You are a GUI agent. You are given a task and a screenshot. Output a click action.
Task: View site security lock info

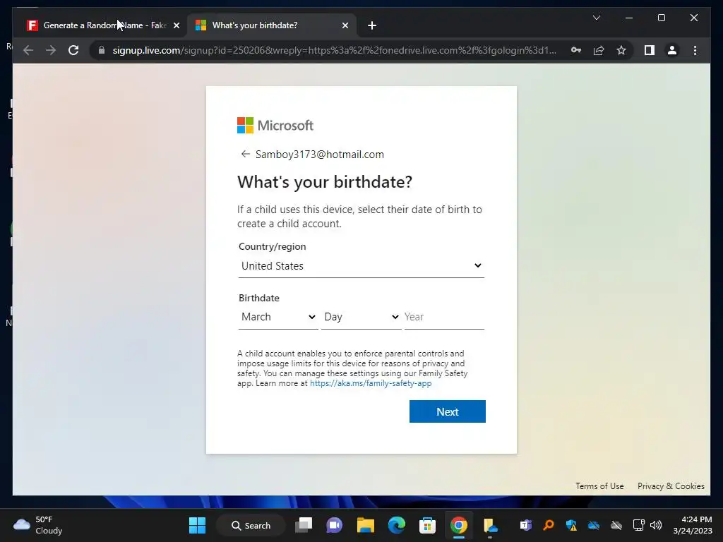102,50
